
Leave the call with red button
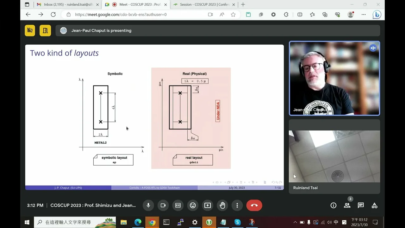[254, 205]
